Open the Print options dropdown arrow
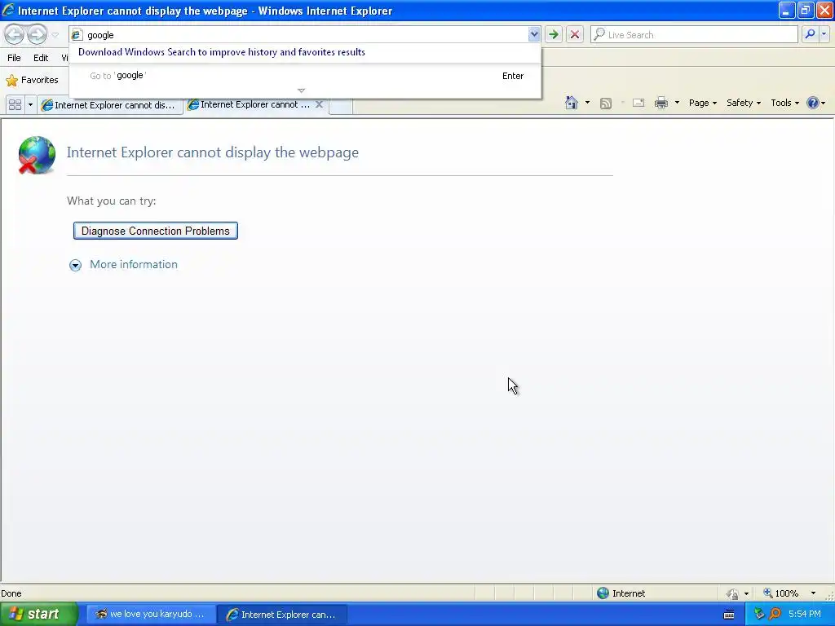This screenshot has width=835, height=626. (x=677, y=103)
